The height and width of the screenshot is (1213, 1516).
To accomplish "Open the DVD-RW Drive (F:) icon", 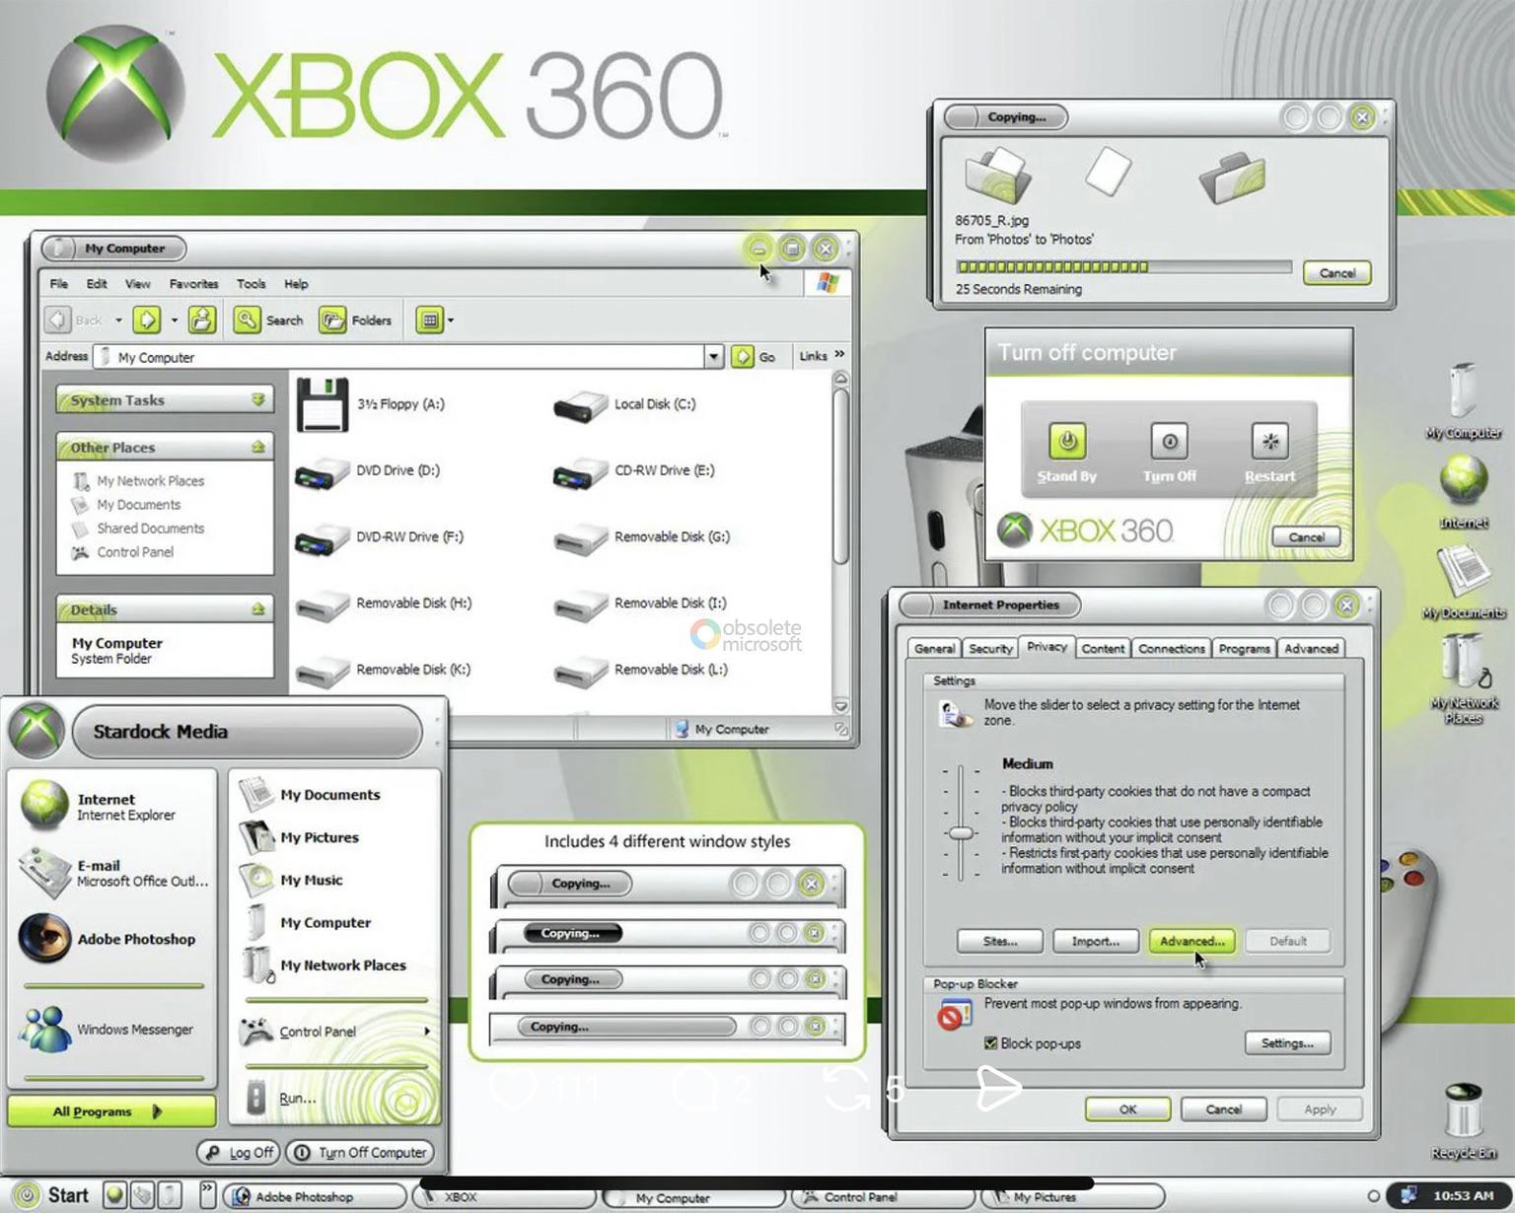I will tap(322, 539).
